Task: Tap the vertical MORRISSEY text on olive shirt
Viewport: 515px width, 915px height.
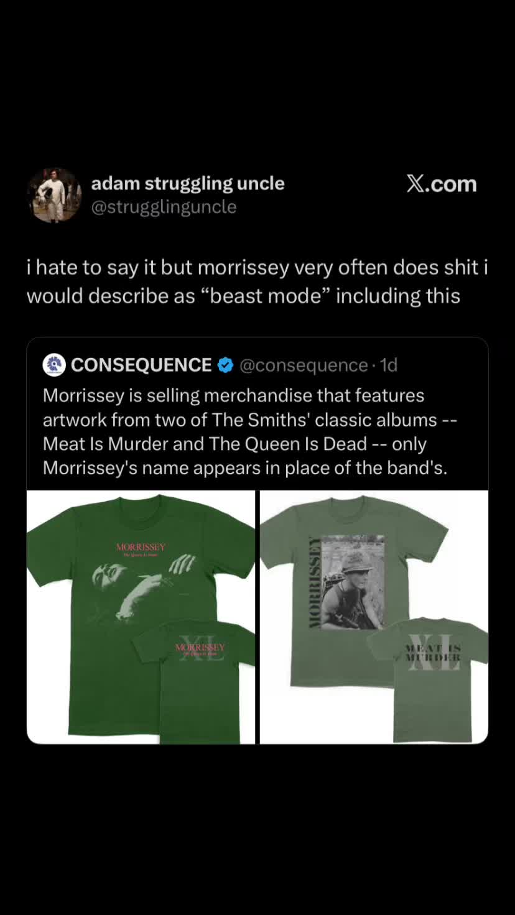Action: [314, 582]
